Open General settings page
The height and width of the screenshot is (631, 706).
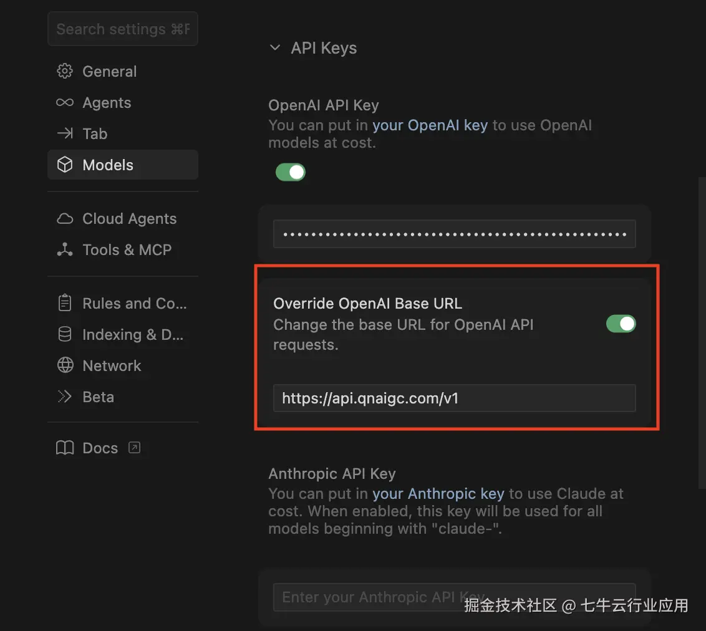coord(122,71)
